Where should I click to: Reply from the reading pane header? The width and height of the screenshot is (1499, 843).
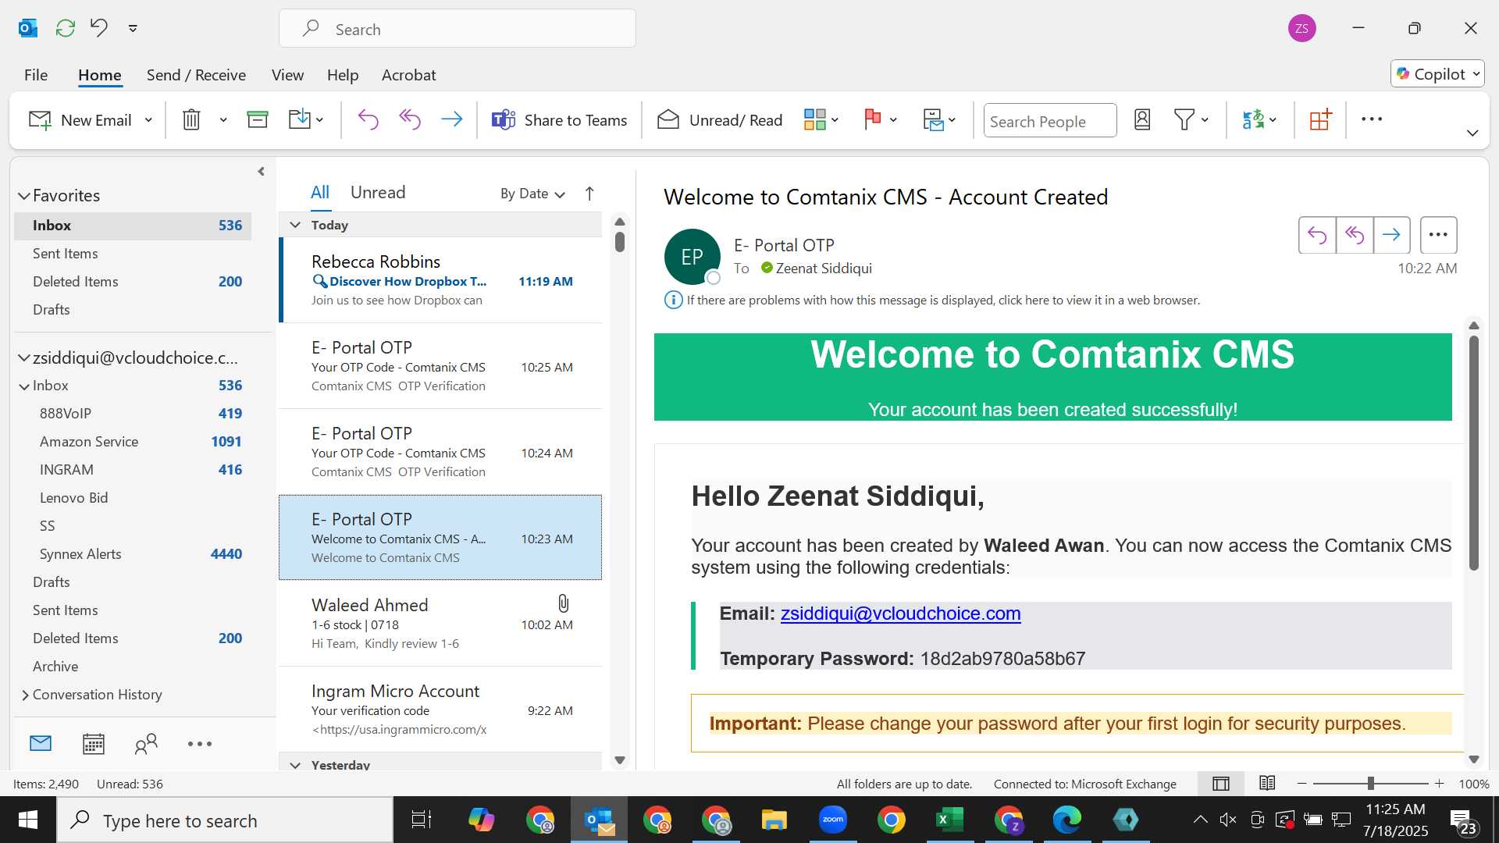[x=1317, y=235]
